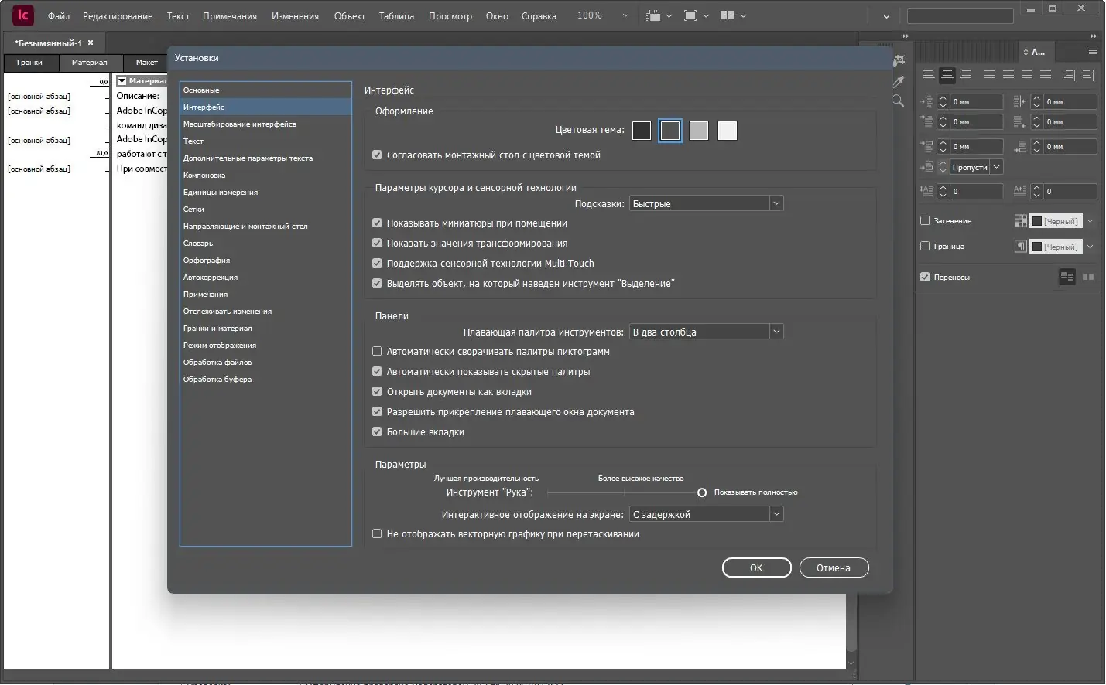The height and width of the screenshot is (685, 1106).
Task: Open the arrange documents icon menu
Action: click(x=727, y=15)
